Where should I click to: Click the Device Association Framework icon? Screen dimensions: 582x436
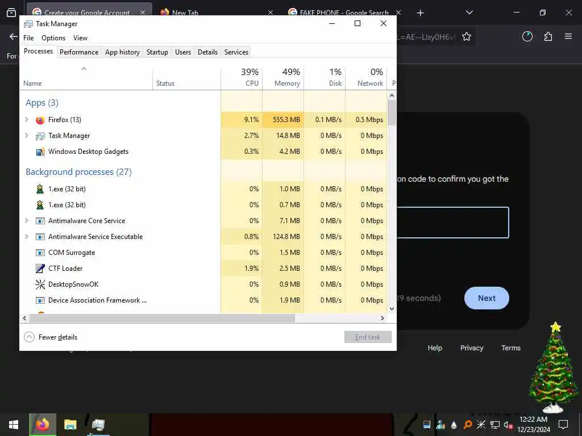tap(40, 300)
